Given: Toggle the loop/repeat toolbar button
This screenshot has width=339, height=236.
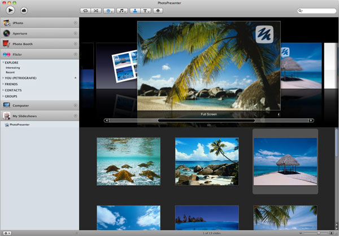Looking at the screenshot, I should (x=85, y=10).
